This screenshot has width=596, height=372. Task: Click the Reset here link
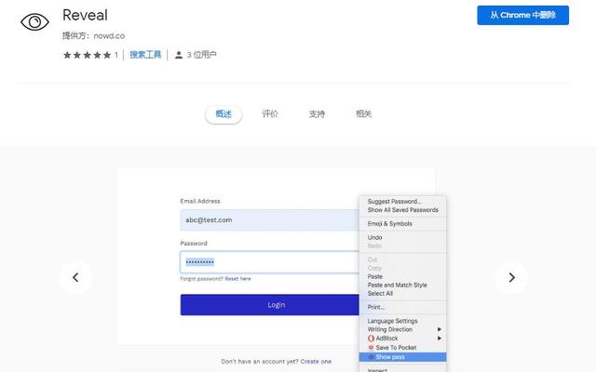pos(238,279)
